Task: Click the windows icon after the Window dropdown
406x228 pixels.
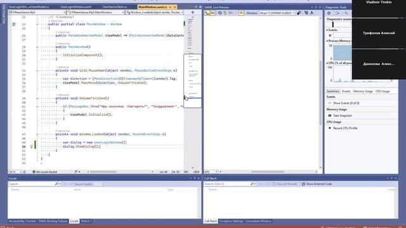Action: [x=299, y=13]
